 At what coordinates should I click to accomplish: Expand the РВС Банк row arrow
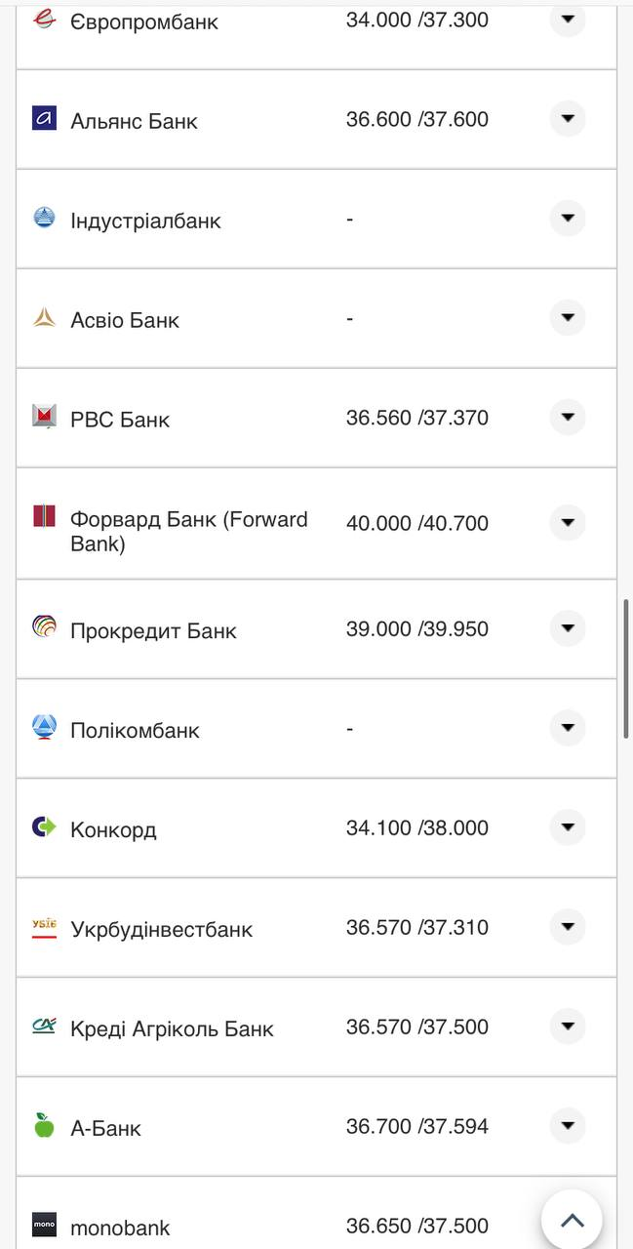pos(568,418)
